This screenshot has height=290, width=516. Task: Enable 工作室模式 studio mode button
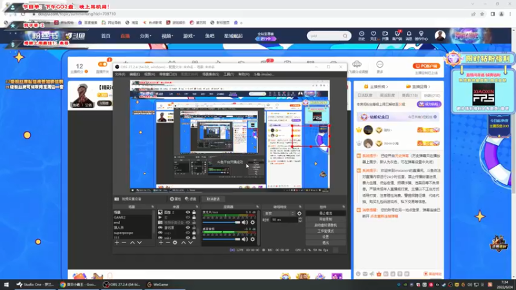326,231
